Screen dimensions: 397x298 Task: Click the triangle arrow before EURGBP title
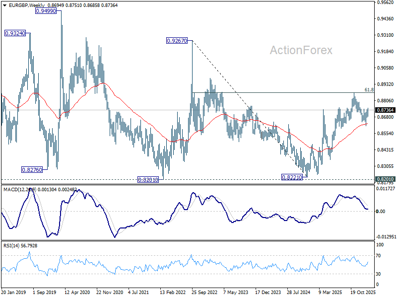click(4, 5)
